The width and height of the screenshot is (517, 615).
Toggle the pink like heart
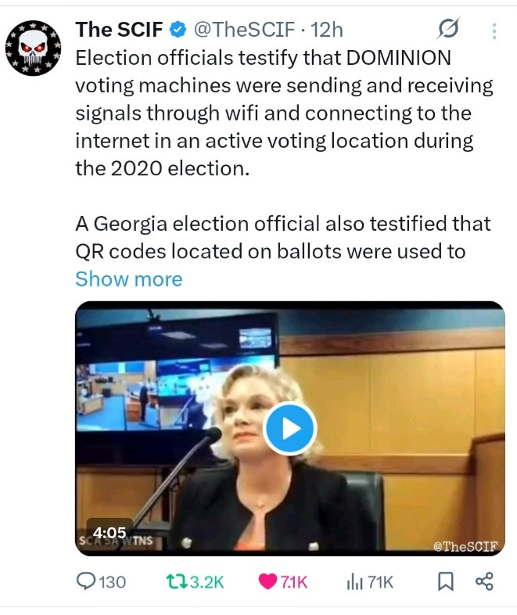(x=267, y=581)
